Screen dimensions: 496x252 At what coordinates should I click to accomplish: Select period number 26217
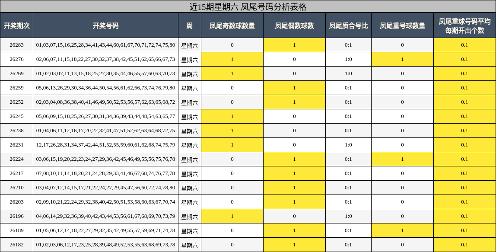tap(16, 173)
